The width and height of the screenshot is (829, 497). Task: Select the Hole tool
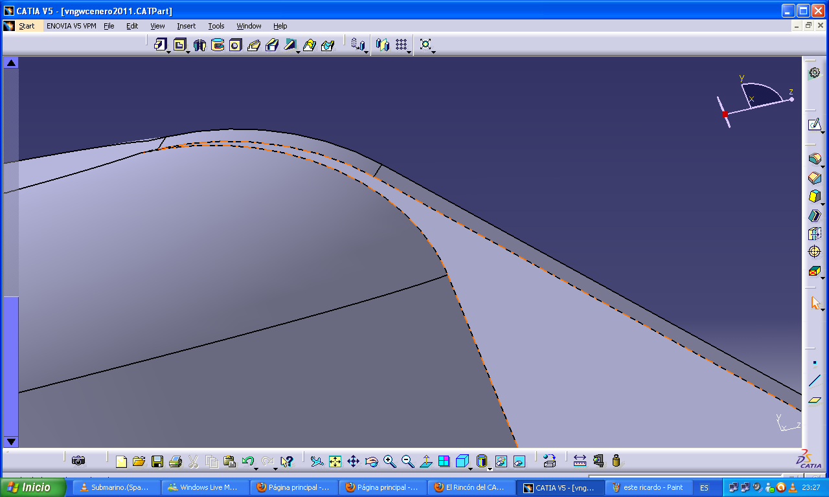coord(236,45)
